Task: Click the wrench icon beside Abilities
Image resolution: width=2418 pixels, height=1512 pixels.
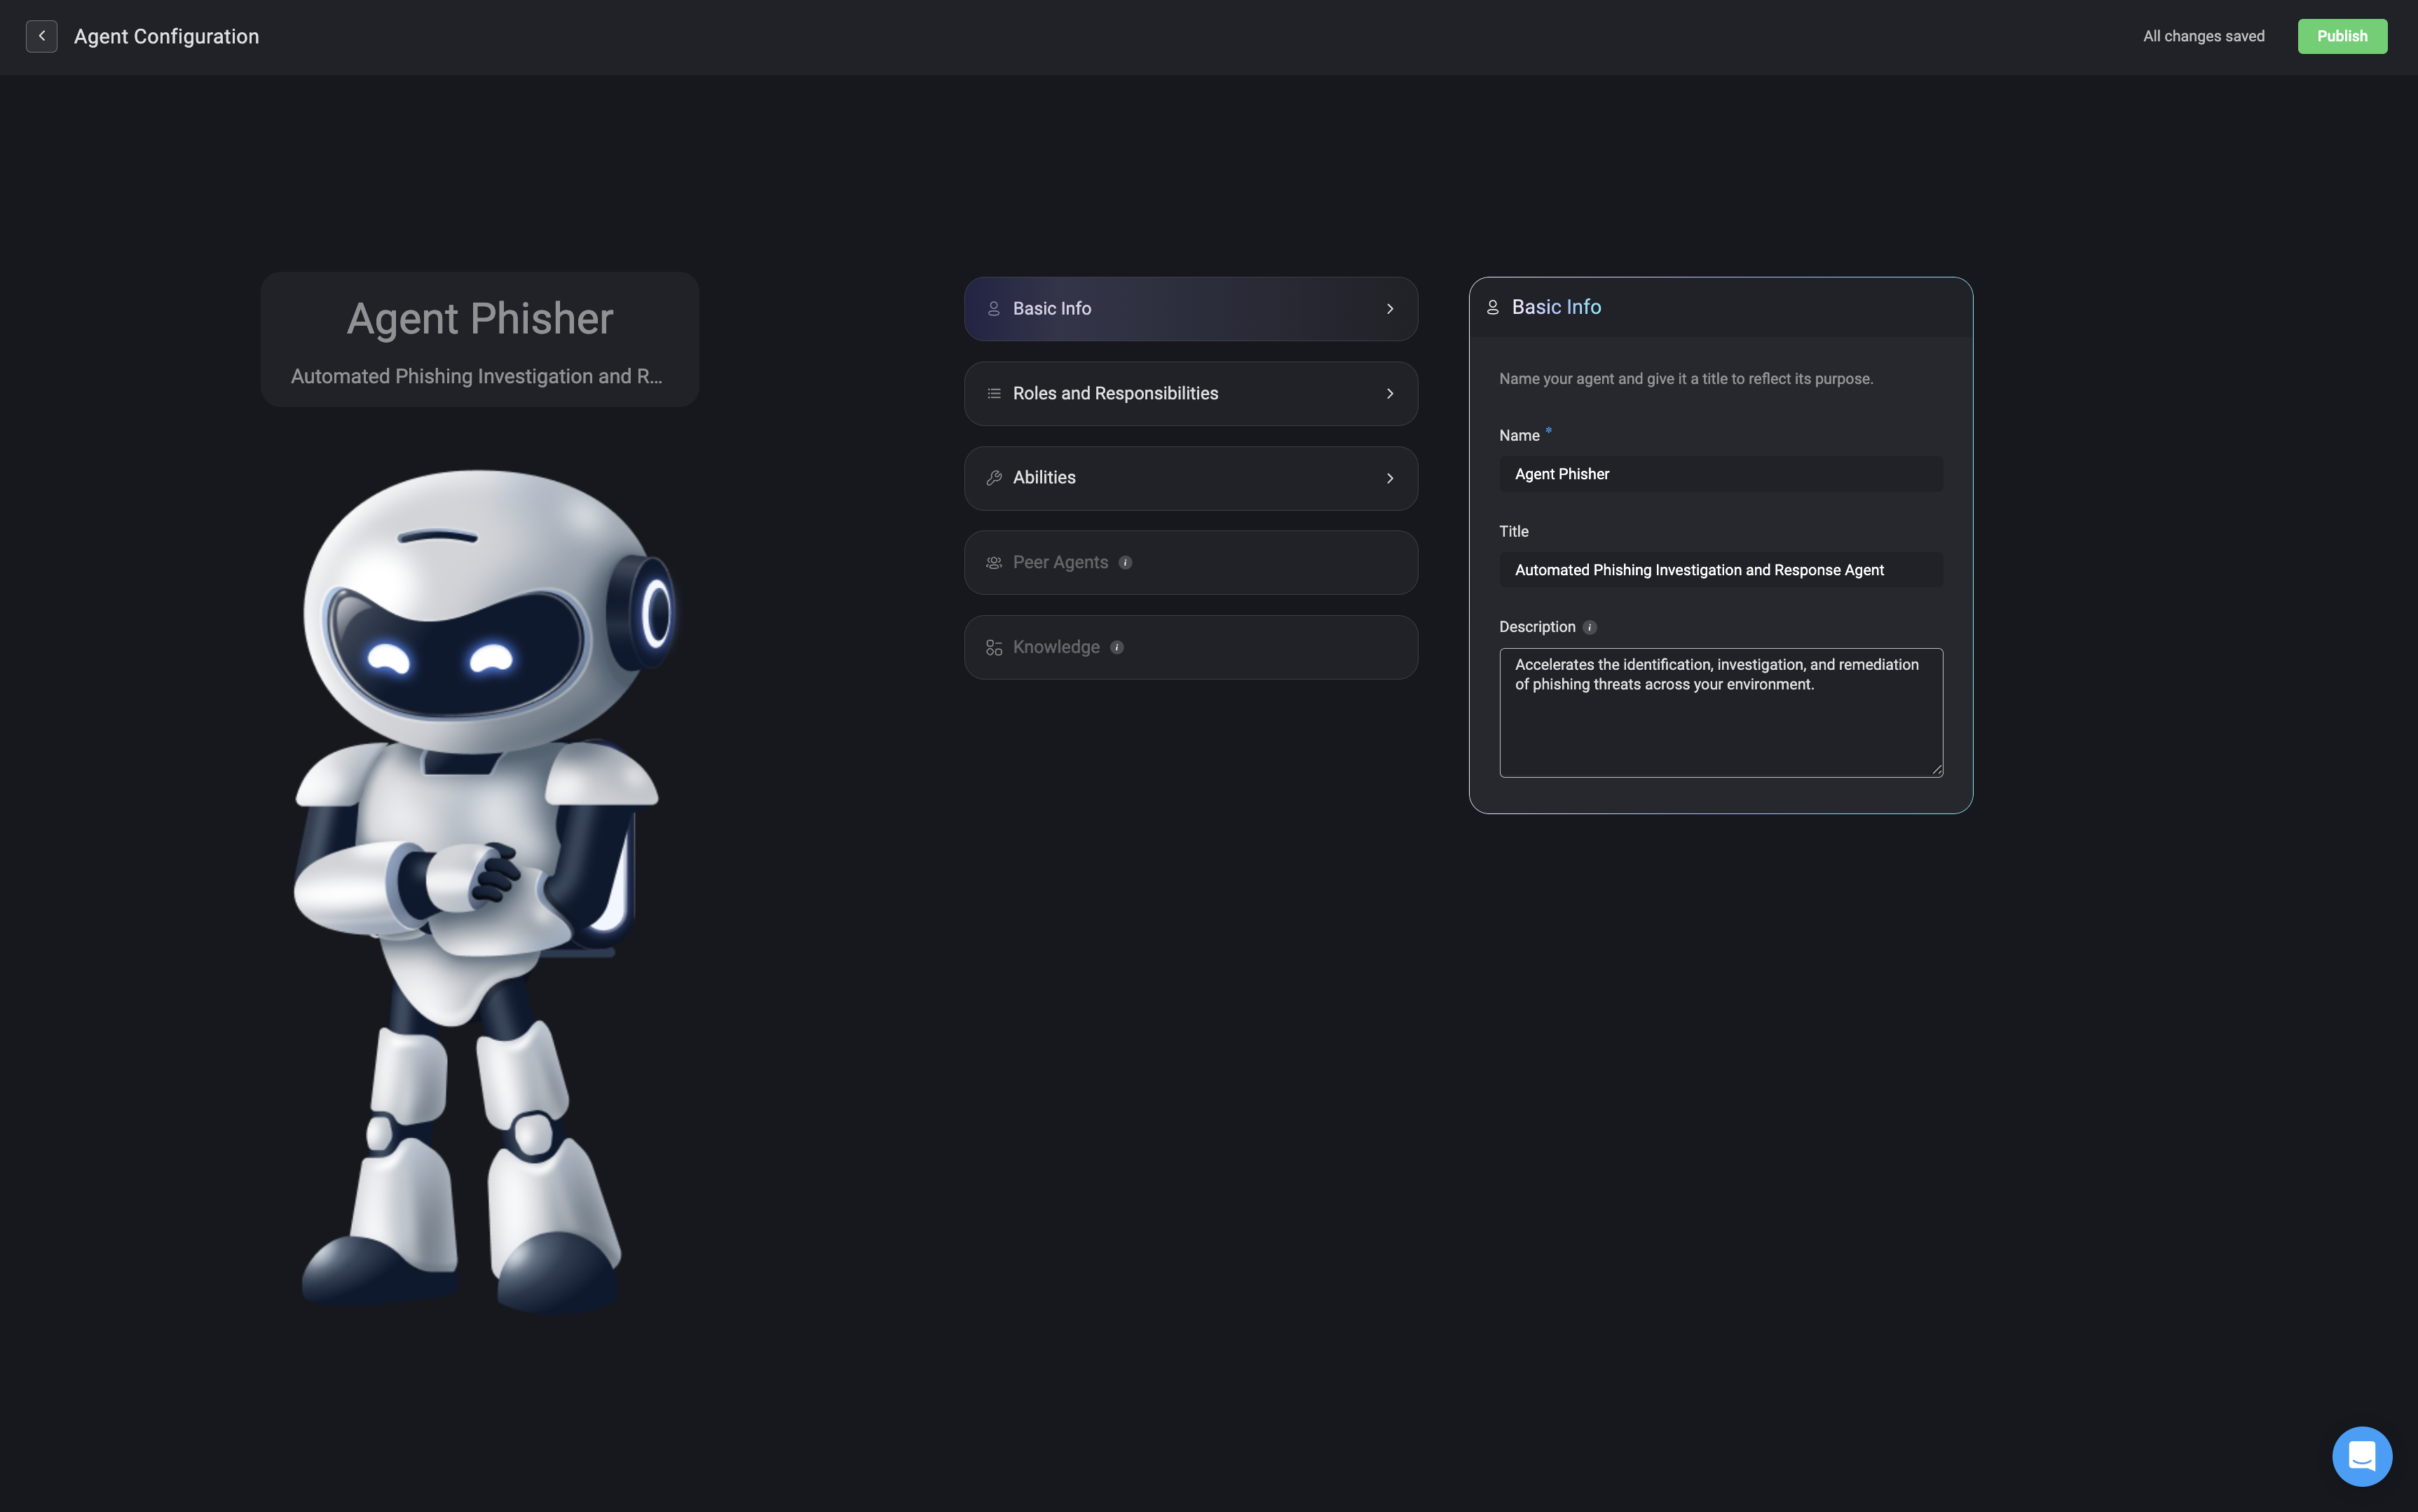Action: [x=993, y=478]
